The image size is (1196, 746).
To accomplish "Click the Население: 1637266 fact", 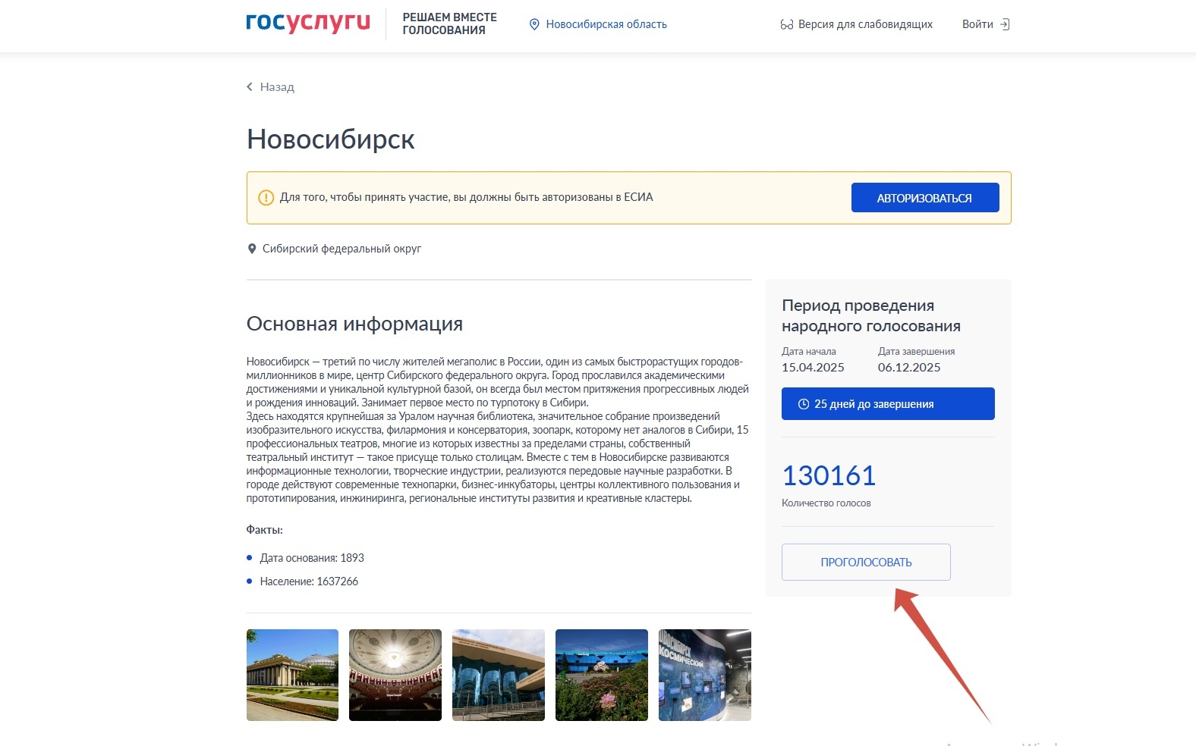I will (309, 581).
